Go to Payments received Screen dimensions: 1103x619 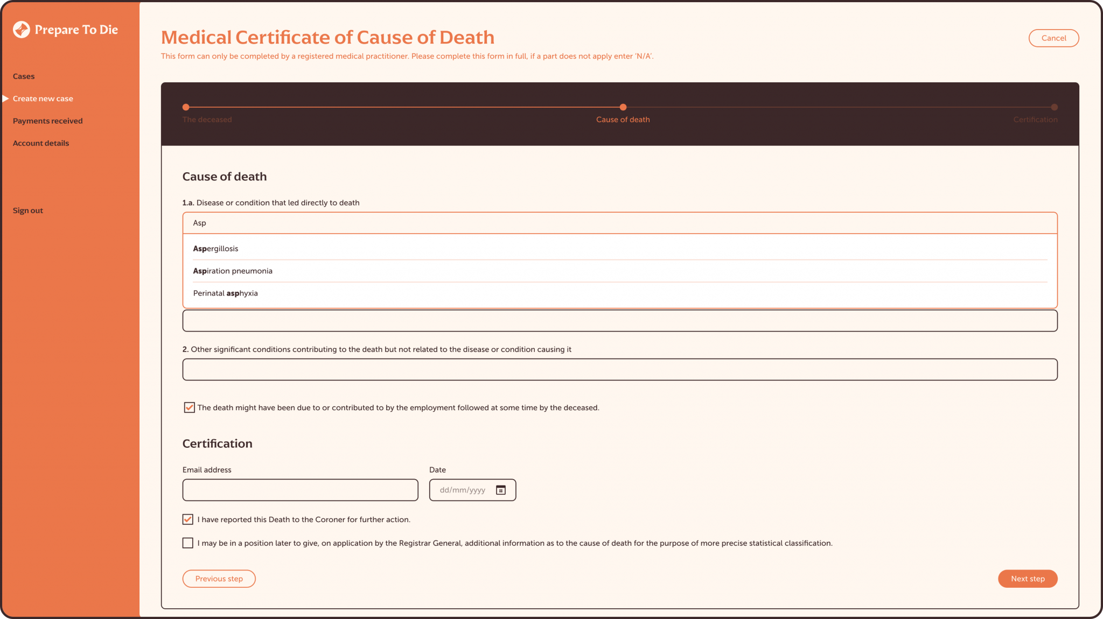[47, 121]
